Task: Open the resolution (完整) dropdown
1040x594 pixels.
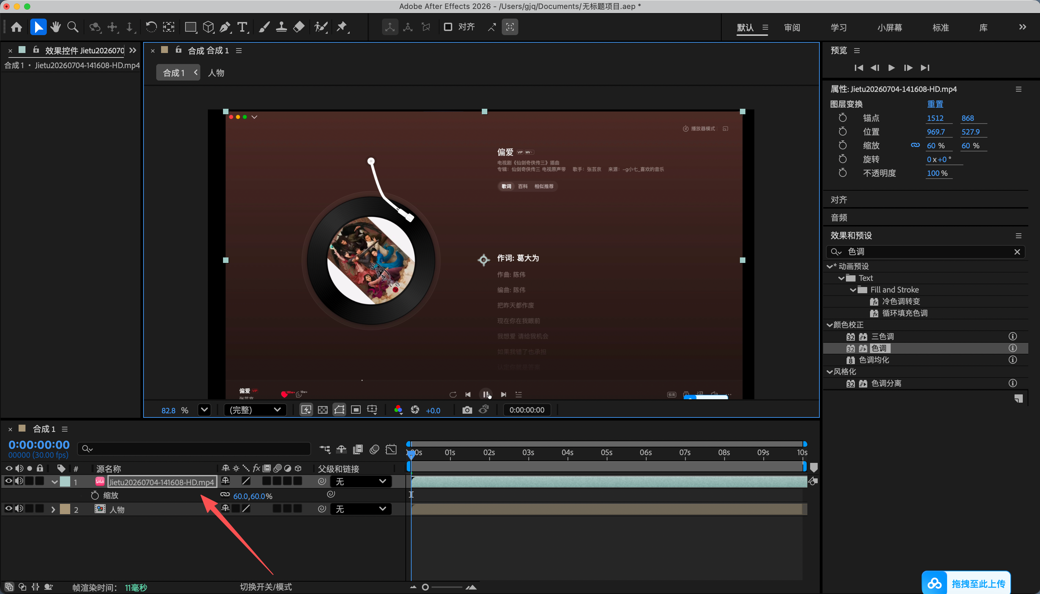Action: click(255, 410)
